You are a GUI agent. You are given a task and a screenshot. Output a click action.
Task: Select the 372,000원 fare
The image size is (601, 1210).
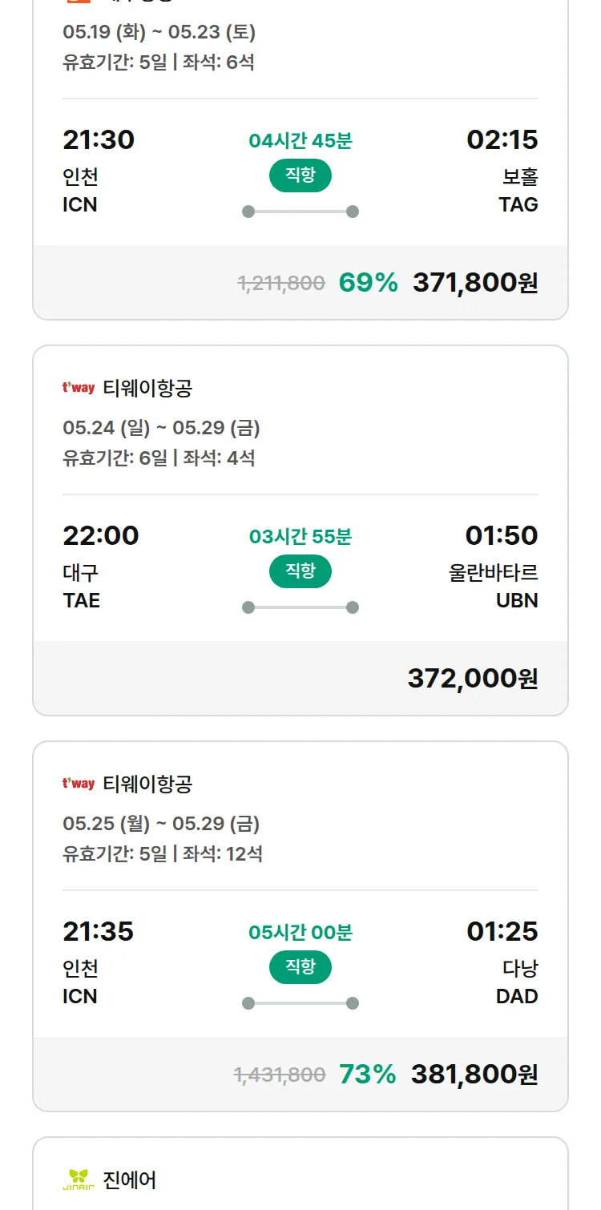pos(473,679)
